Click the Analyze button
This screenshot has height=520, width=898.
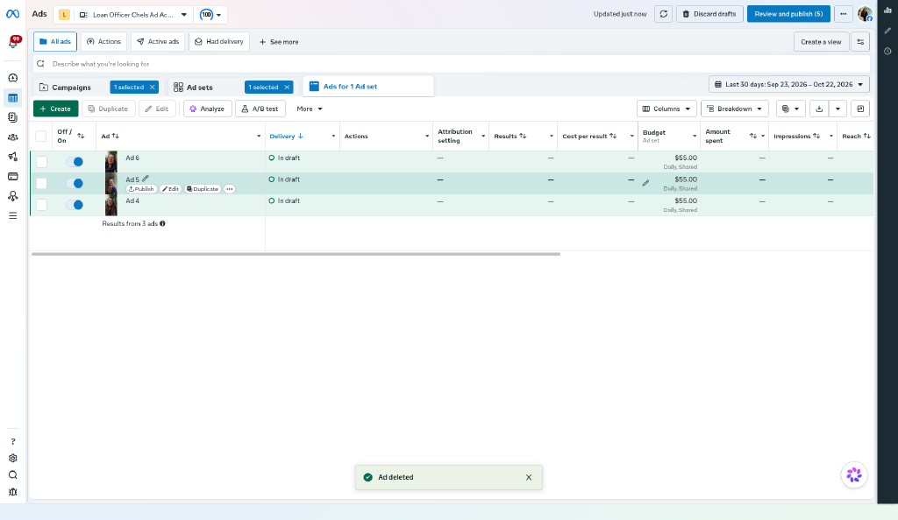pos(207,109)
